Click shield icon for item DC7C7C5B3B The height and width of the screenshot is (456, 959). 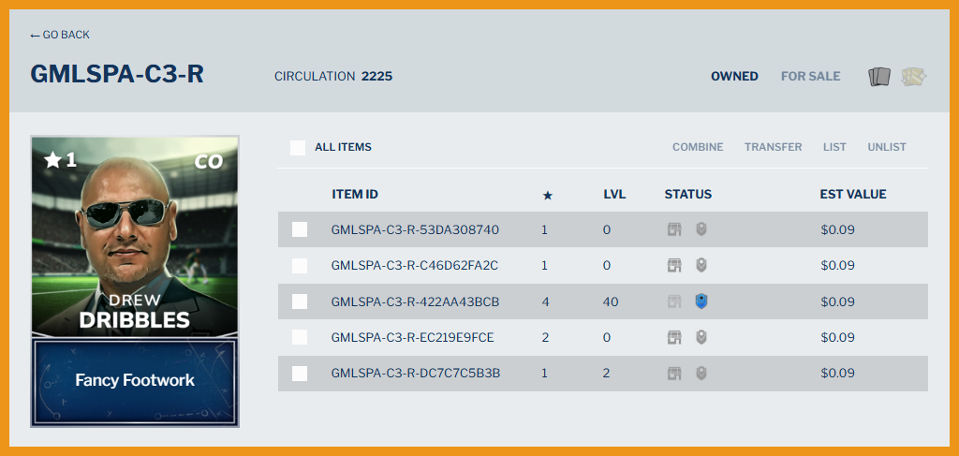coord(701,374)
